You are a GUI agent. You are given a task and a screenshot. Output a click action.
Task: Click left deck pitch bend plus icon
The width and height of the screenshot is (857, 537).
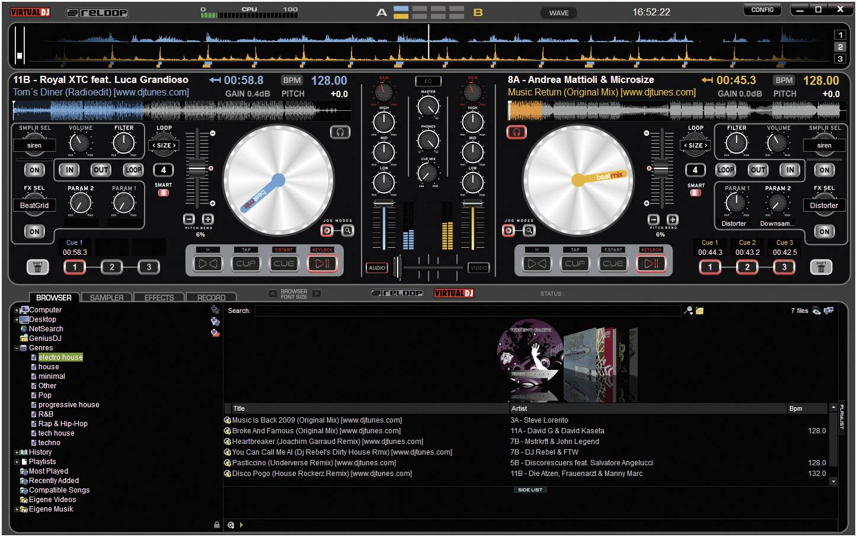tap(208, 219)
